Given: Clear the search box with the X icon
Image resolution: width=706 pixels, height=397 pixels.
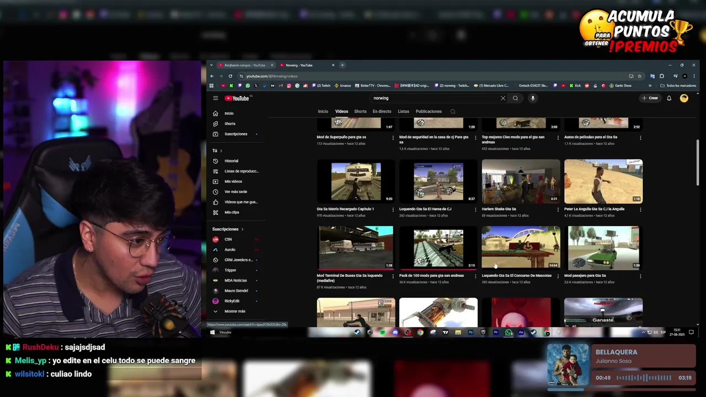Looking at the screenshot, I should coord(503,98).
